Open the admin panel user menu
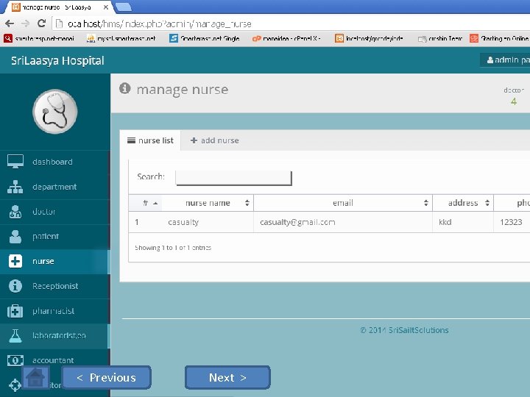The height and width of the screenshot is (397, 530). pyautogui.click(x=505, y=60)
